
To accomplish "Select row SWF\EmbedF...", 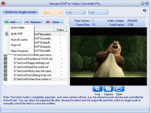I will (51, 43).
